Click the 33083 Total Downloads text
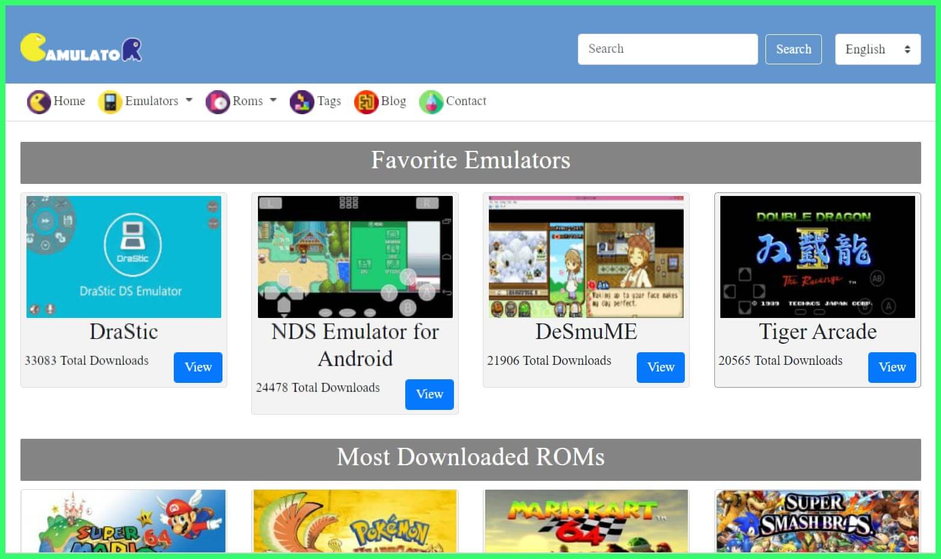The height and width of the screenshot is (559, 941). 87,361
